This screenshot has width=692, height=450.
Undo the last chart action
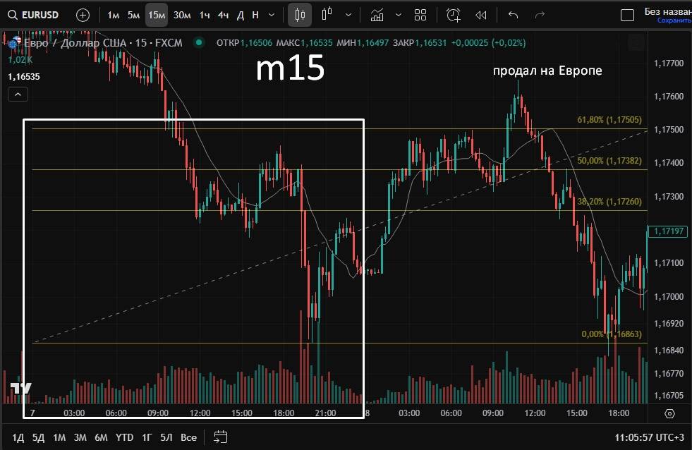click(x=513, y=15)
